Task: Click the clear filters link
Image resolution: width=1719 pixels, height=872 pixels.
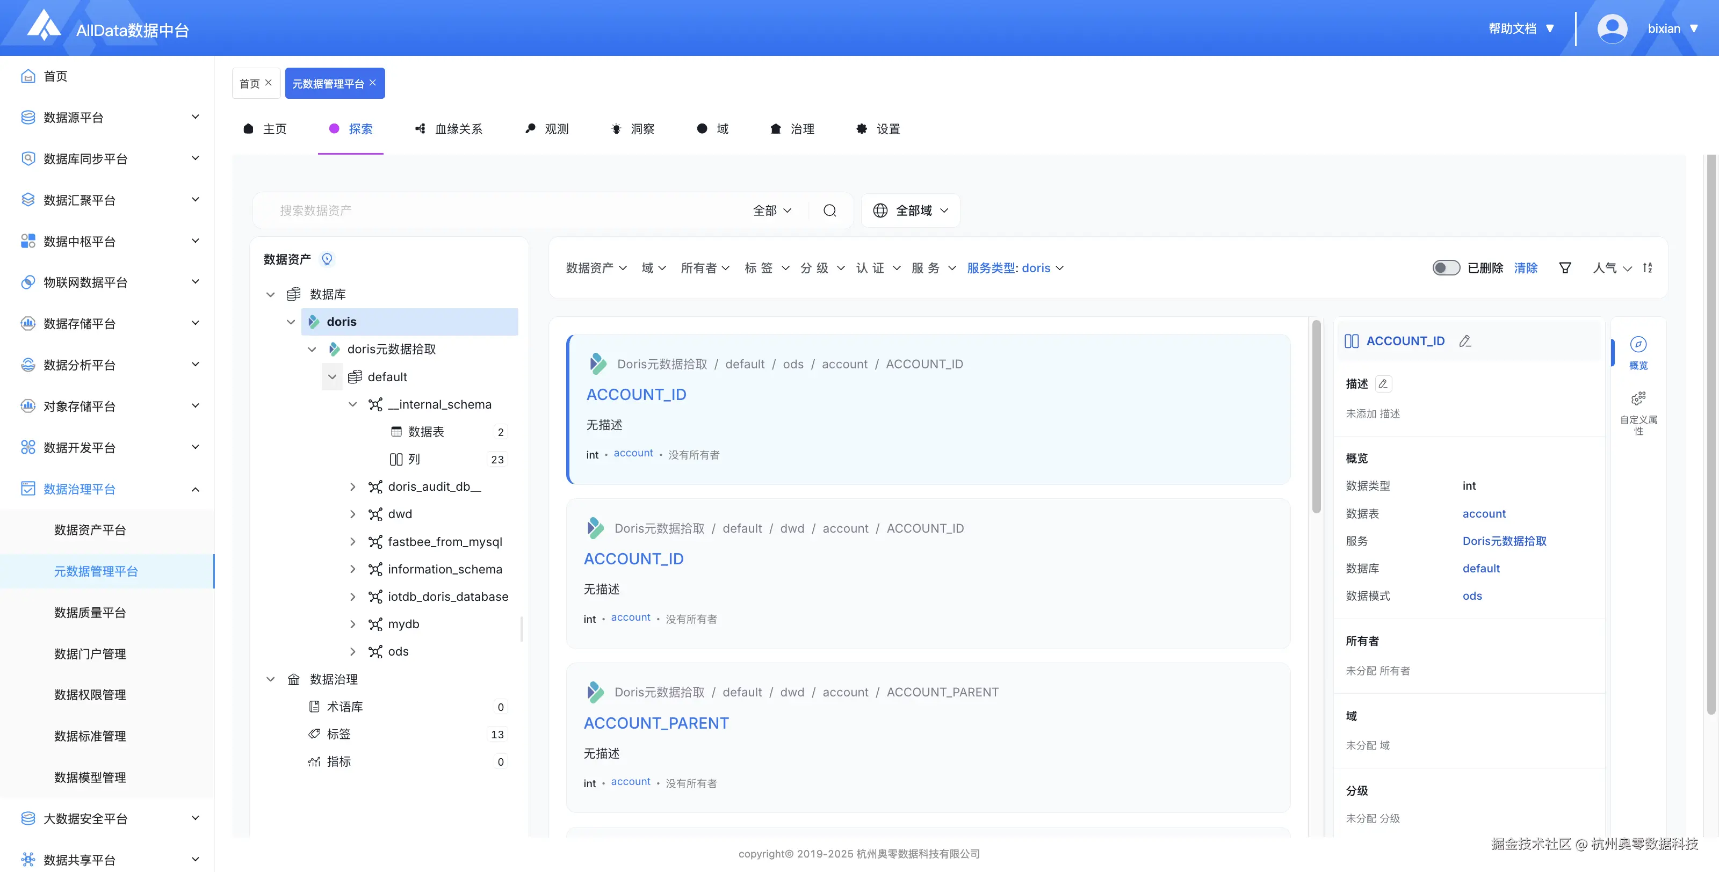Action: 1526,268
